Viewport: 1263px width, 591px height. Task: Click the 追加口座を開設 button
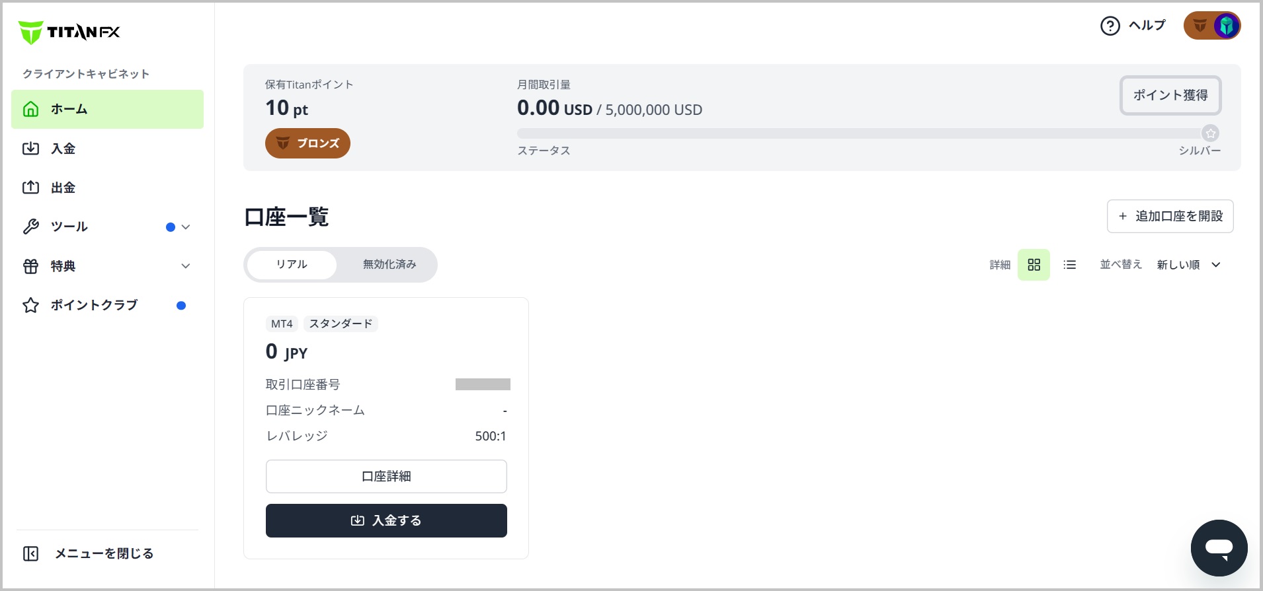point(1170,216)
